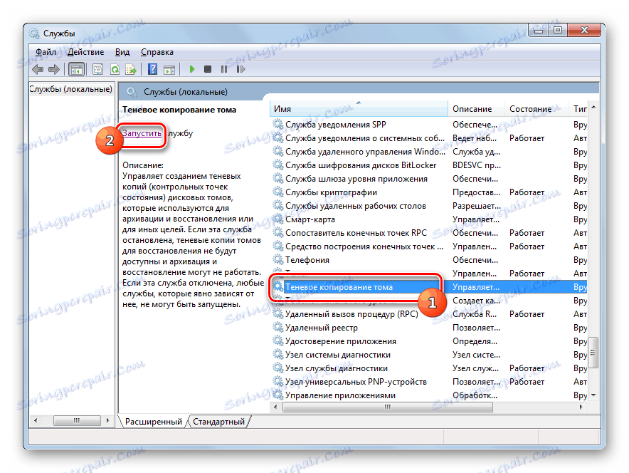Open Help via the question mark icon

(x=152, y=70)
